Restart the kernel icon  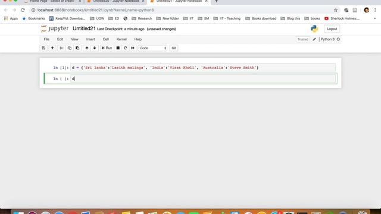(126, 48)
